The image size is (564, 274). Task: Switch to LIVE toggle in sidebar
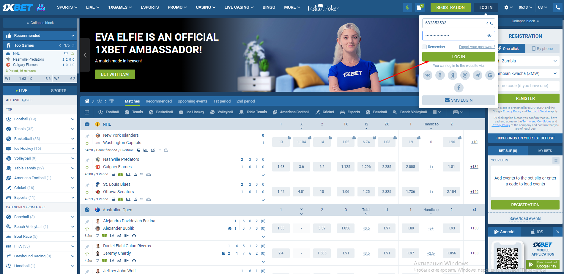[21, 91]
